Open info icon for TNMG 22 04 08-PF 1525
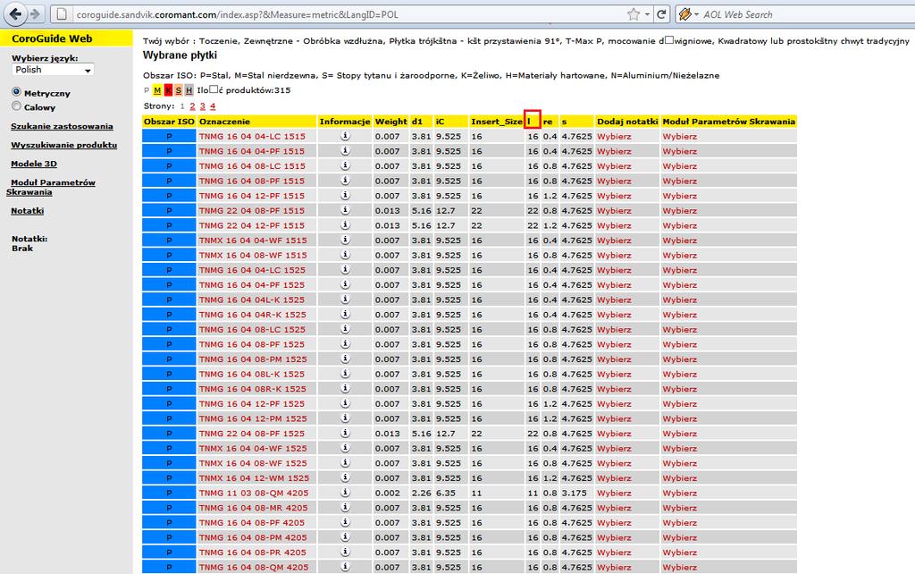 pyautogui.click(x=345, y=433)
